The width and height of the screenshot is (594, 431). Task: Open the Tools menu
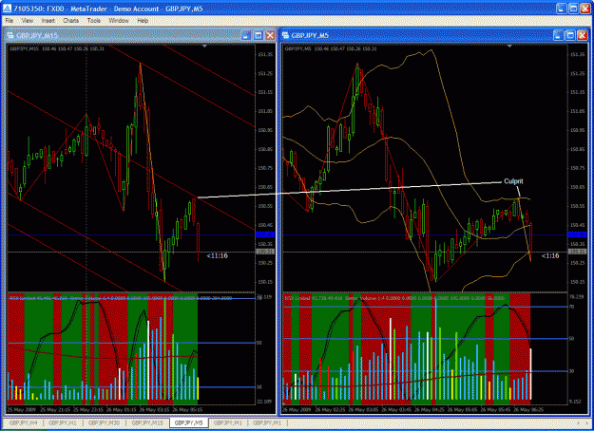click(x=93, y=21)
